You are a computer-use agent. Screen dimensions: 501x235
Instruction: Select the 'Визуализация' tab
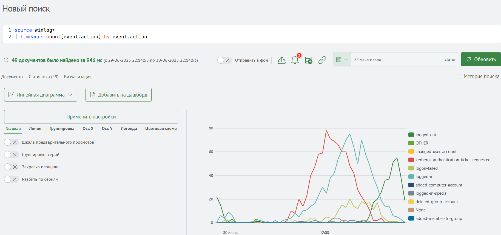coord(78,77)
